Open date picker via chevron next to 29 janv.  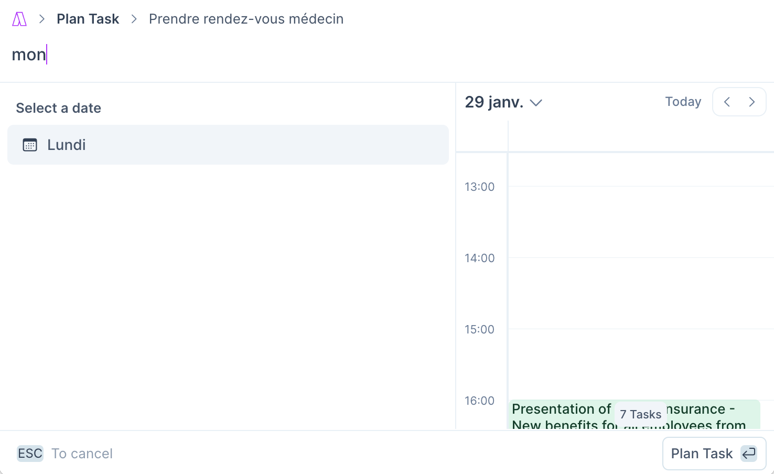point(536,103)
